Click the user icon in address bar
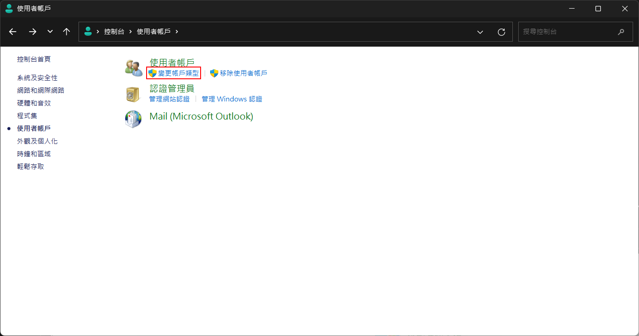The width and height of the screenshot is (639, 336). pyautogui.click(x=88, y=31)
